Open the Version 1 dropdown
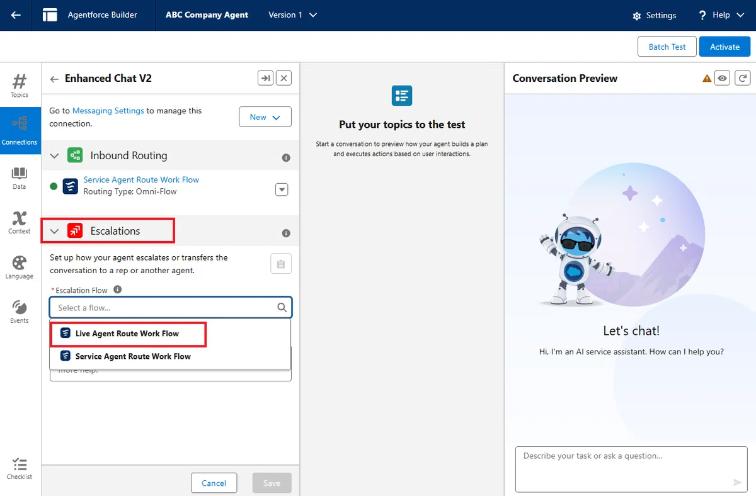 tap(292, 15)
